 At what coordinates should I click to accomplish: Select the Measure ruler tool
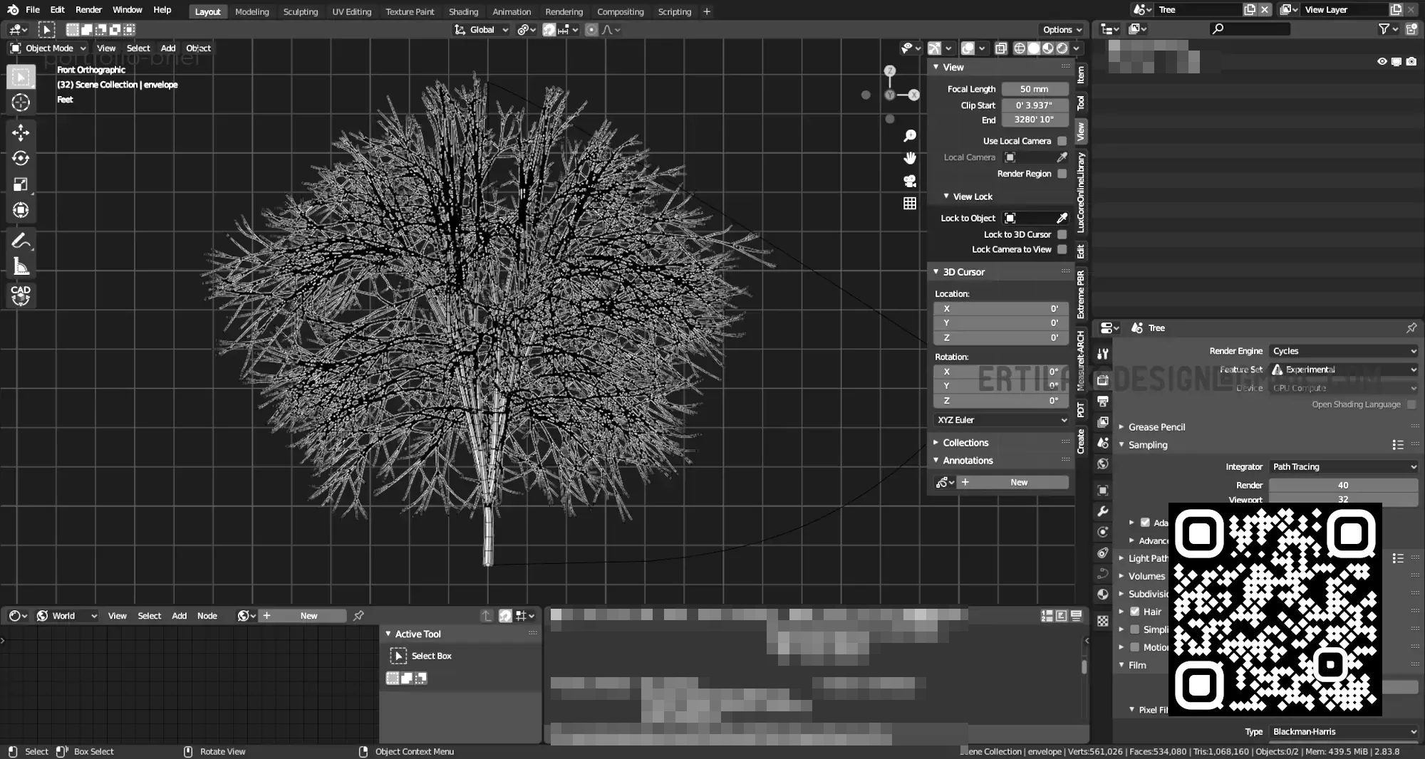21,267
